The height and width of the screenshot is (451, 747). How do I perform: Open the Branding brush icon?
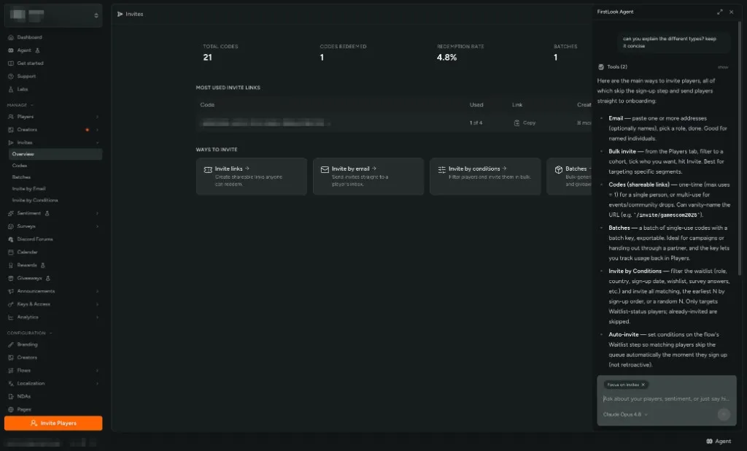point(10,344)
